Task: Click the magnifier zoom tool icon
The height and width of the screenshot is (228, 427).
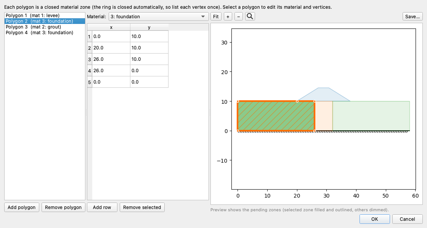Action: tap(250, 17)
